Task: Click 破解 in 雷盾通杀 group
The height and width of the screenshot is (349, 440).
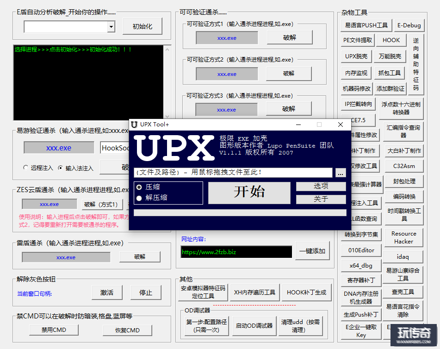Action: (140, 257)
